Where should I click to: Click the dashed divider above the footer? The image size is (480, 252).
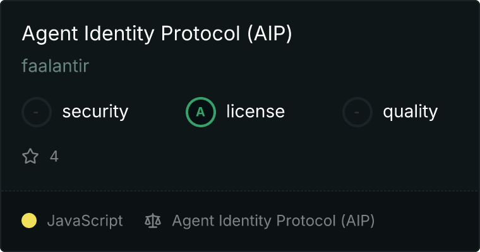point(240,190)
